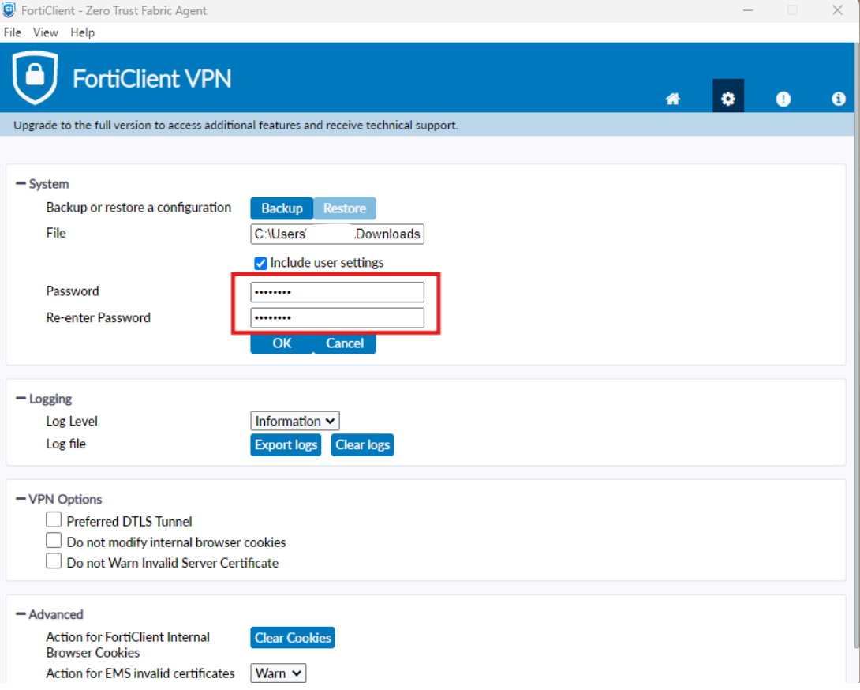Open the About info icon
The height and width of the screenshot is (690, 860).
click(x=838, y=99)
